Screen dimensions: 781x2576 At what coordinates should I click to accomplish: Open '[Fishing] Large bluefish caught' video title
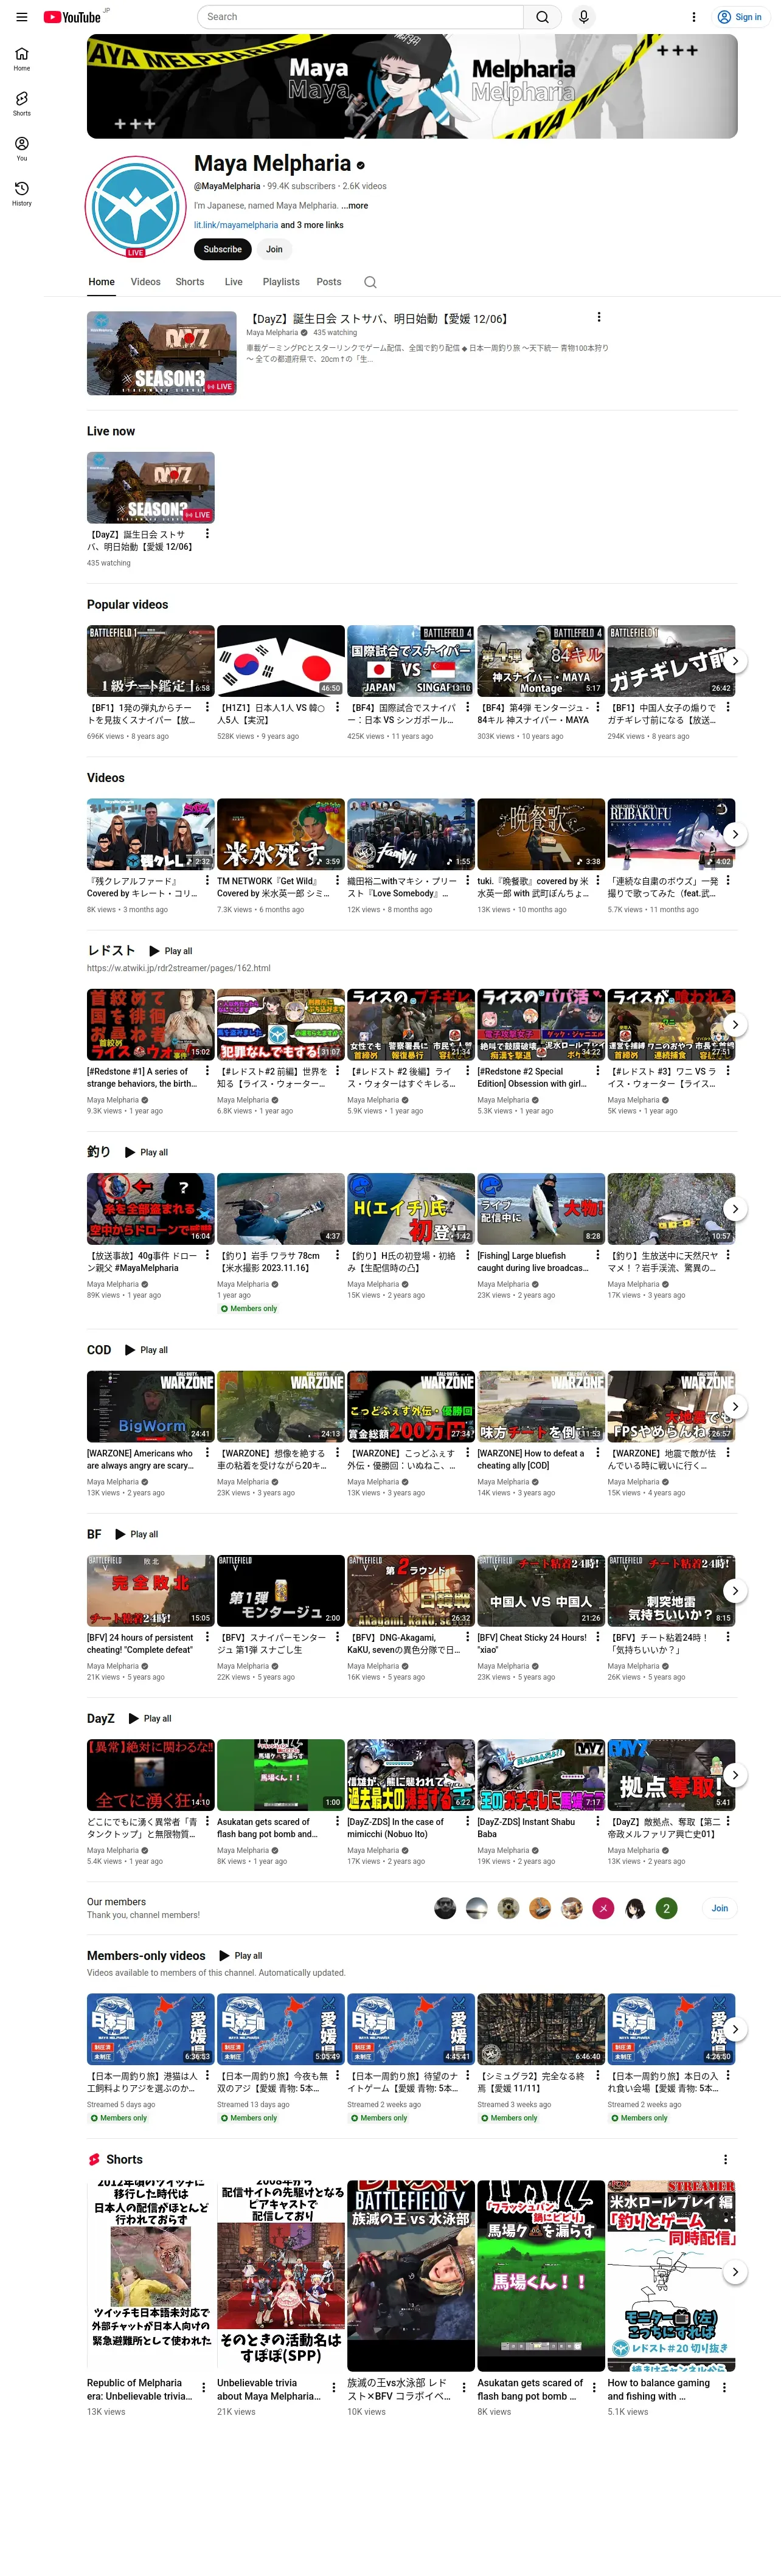pyautogui.click(x=533, y=1262)
